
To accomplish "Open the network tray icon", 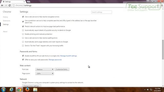I will click(x=151, y=90).
